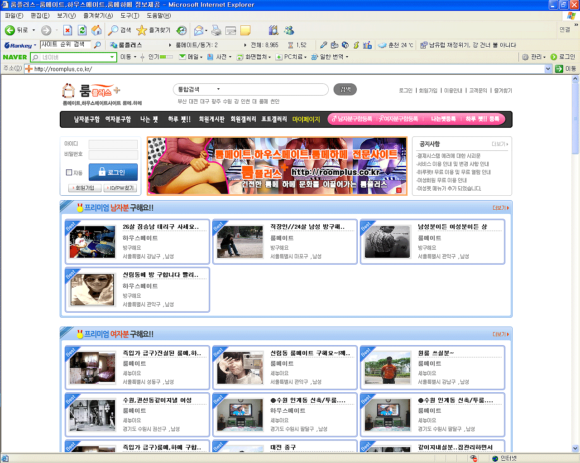
Task: Click the 아이디 input field
Action: coord(113,144)
